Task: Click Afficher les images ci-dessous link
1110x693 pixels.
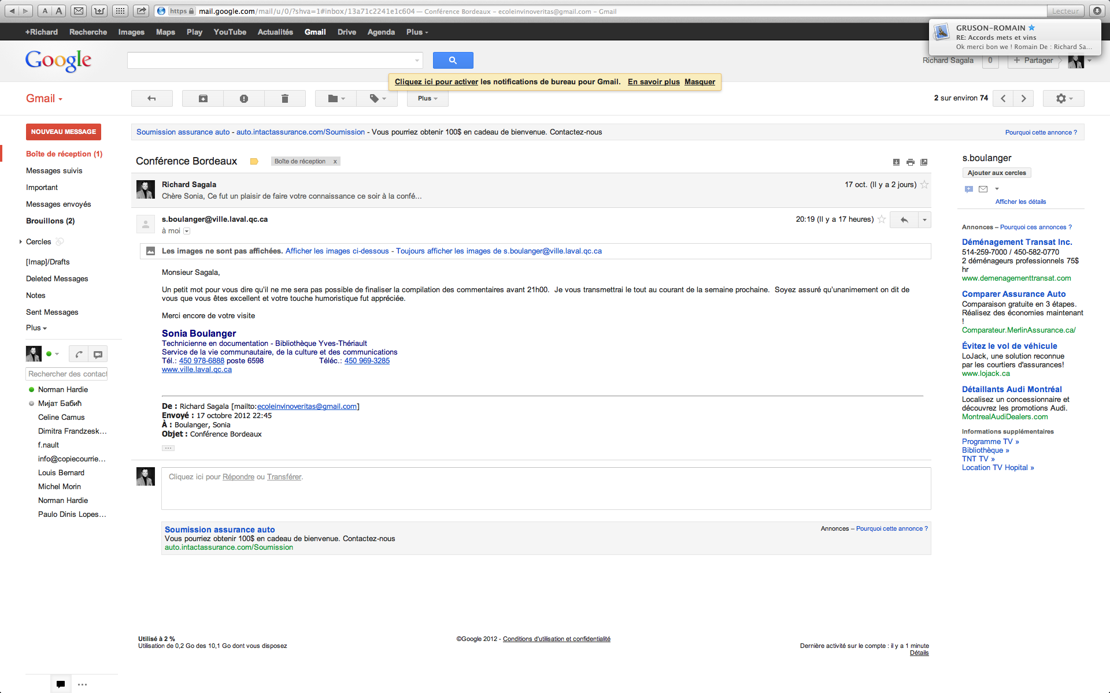Action: [x=337, y=251]
